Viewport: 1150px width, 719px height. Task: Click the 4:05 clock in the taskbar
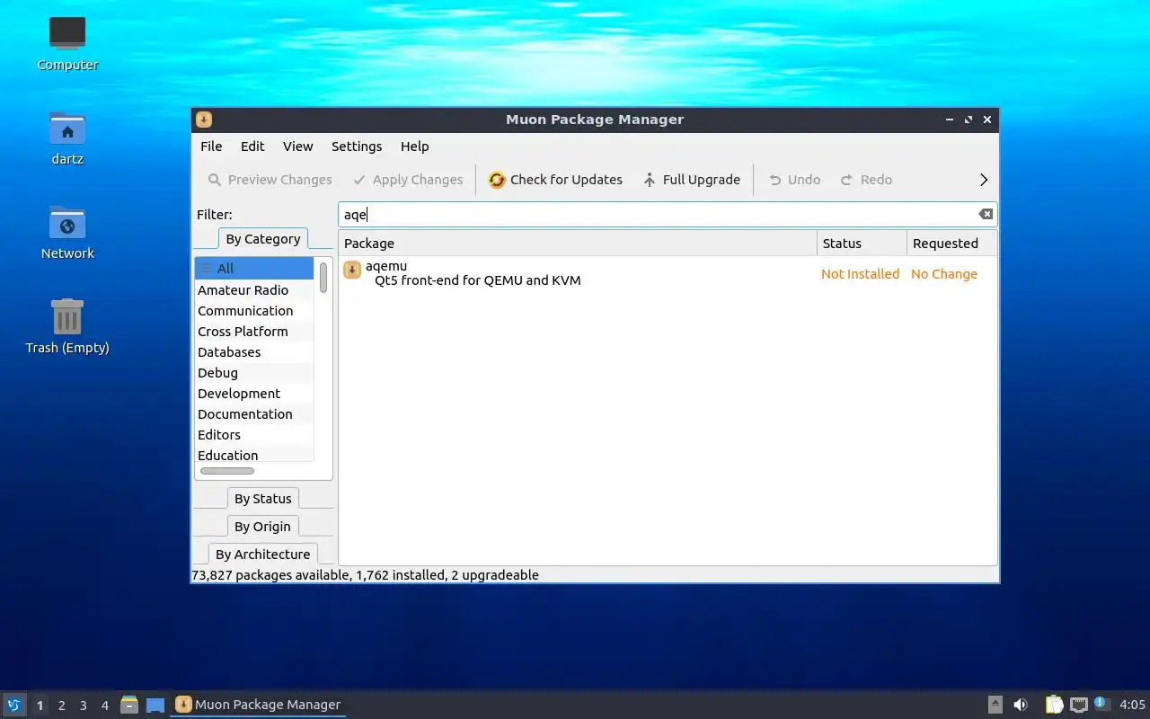pos(1133,705)
